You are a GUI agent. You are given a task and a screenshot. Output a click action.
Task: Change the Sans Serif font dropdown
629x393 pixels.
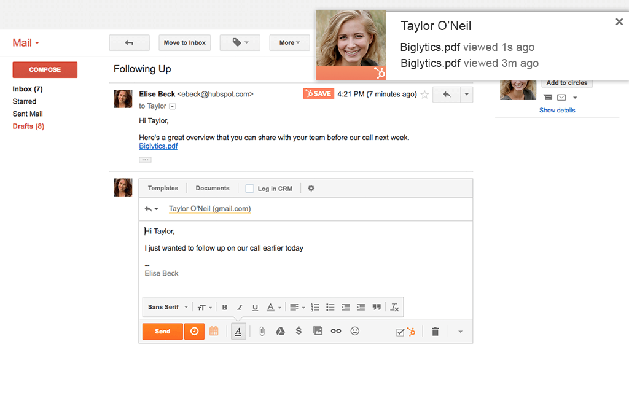pyautogui.click(x=168, y=307)
